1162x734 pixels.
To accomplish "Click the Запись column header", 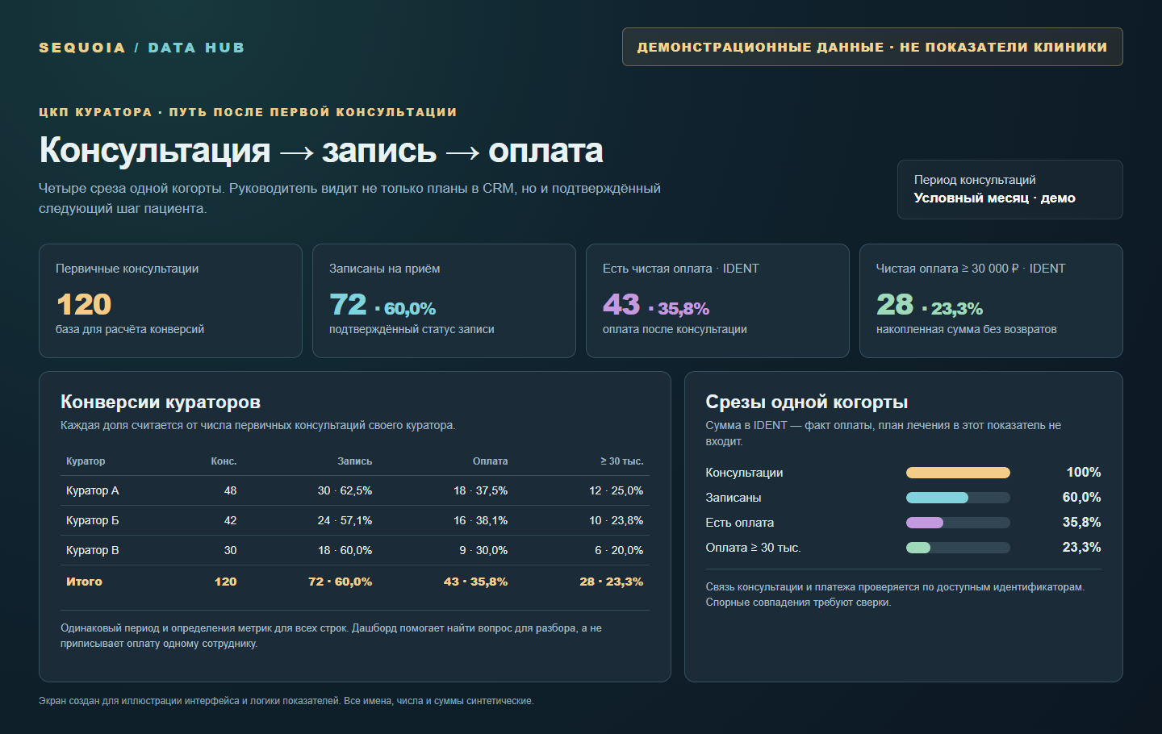I will tap(354, 461).
